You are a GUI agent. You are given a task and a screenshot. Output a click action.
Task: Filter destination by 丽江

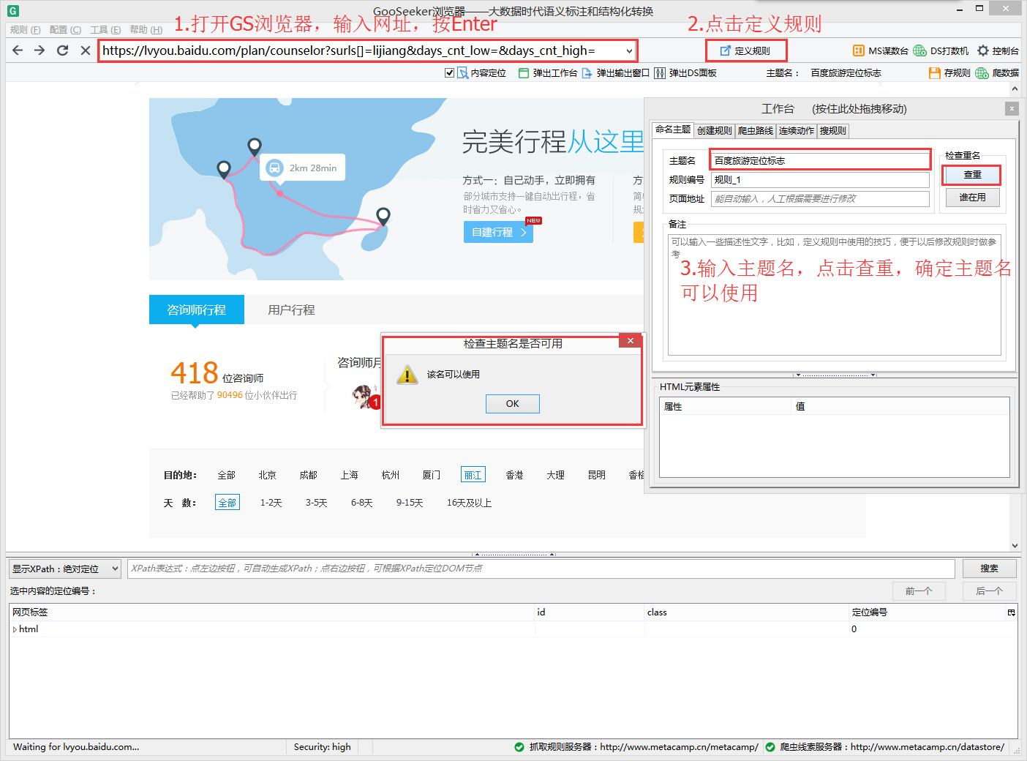473,475
